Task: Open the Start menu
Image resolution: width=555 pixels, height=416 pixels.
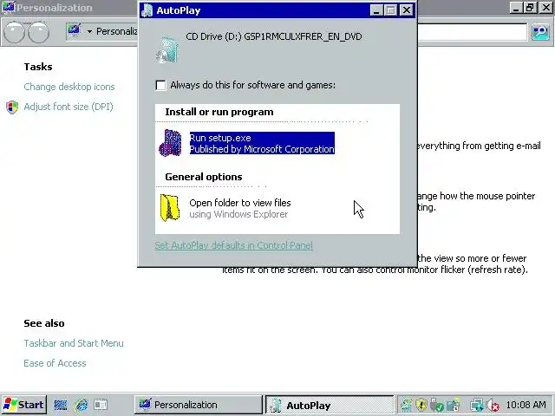Action: coord(23,405)
